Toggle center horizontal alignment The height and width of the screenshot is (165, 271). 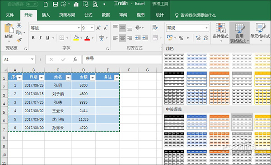122,38
